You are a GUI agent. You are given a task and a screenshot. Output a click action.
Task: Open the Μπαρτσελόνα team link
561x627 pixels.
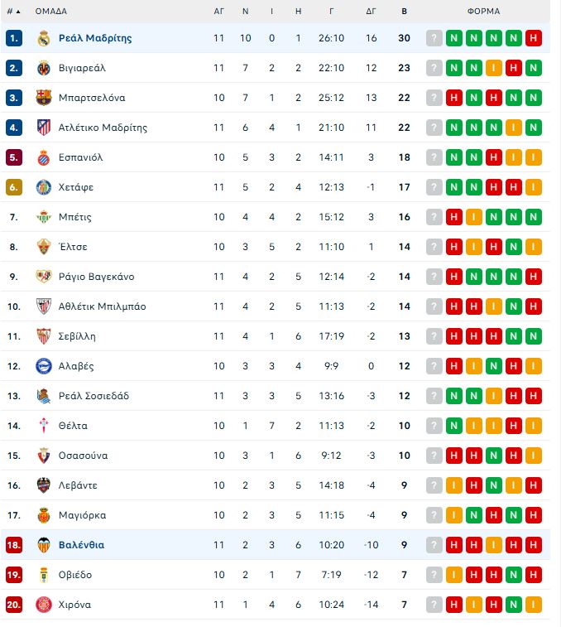[x=92, y=98]
